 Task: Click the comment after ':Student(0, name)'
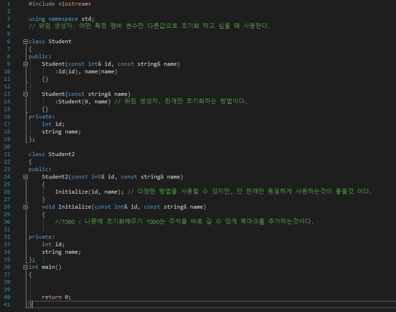[181, 101]
